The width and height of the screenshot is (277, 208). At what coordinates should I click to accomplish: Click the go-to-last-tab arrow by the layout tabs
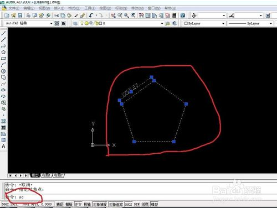coord(26,175)
